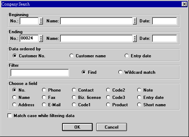Click the Ending Date input field
This screenshot has height=137, width=189.
click(x=165, y=38)
